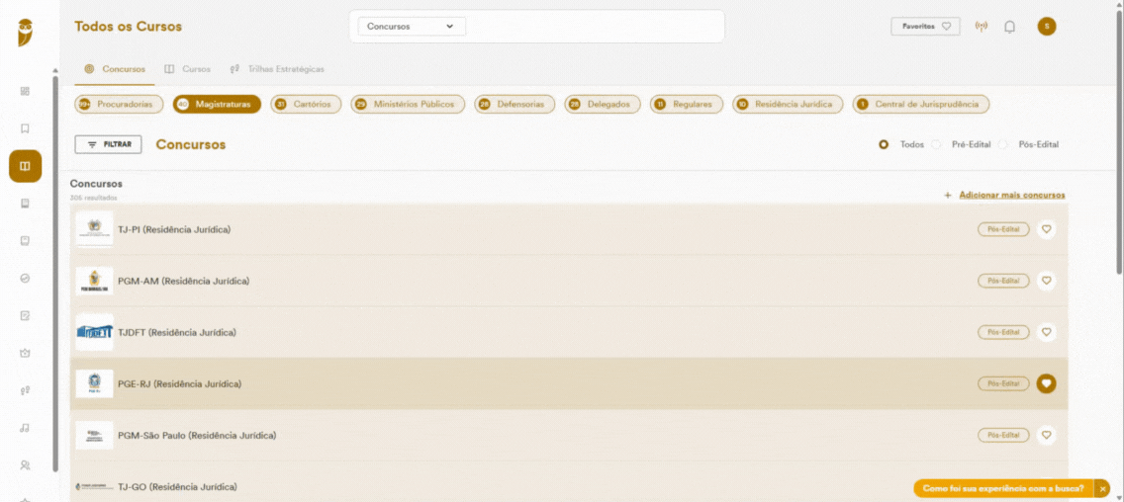Filter by the Delegados chip
Screen dimensions: 1124x502
pos(603,105)
